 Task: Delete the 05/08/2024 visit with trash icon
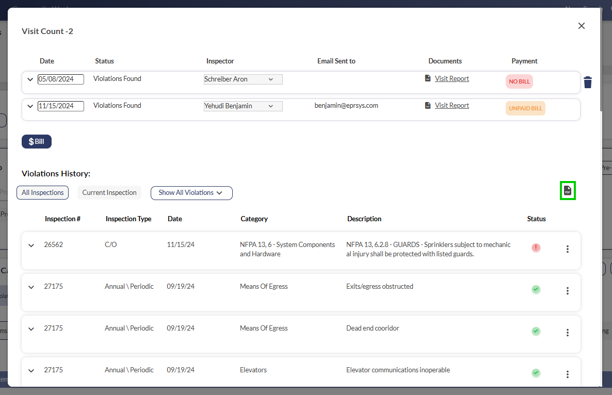click(588, 83)
